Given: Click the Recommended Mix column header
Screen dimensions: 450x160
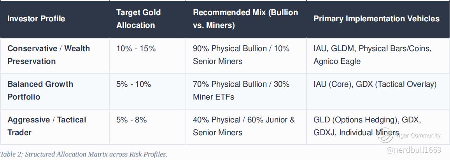Looking at the screenshot, I should click(x=246, y=19).
